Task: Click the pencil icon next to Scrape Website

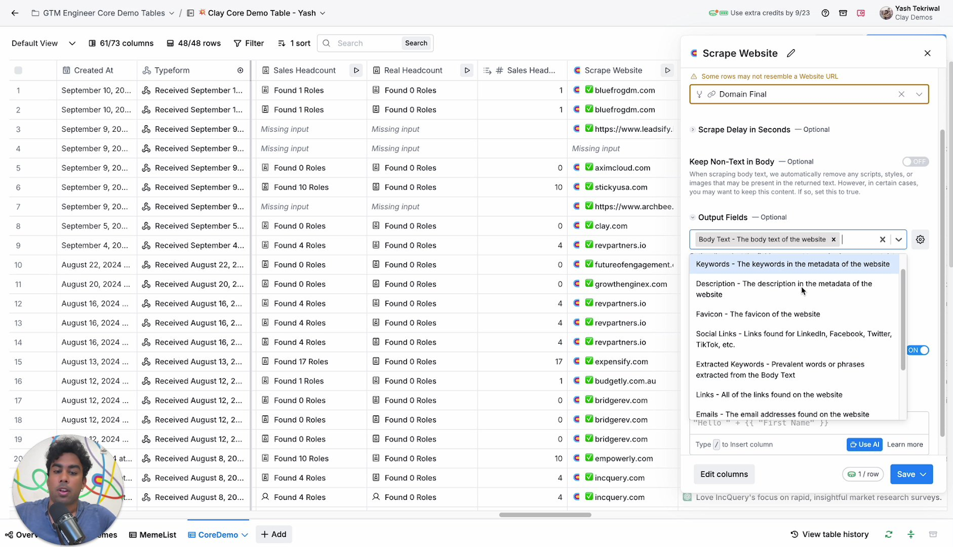Action: point(791,53)
